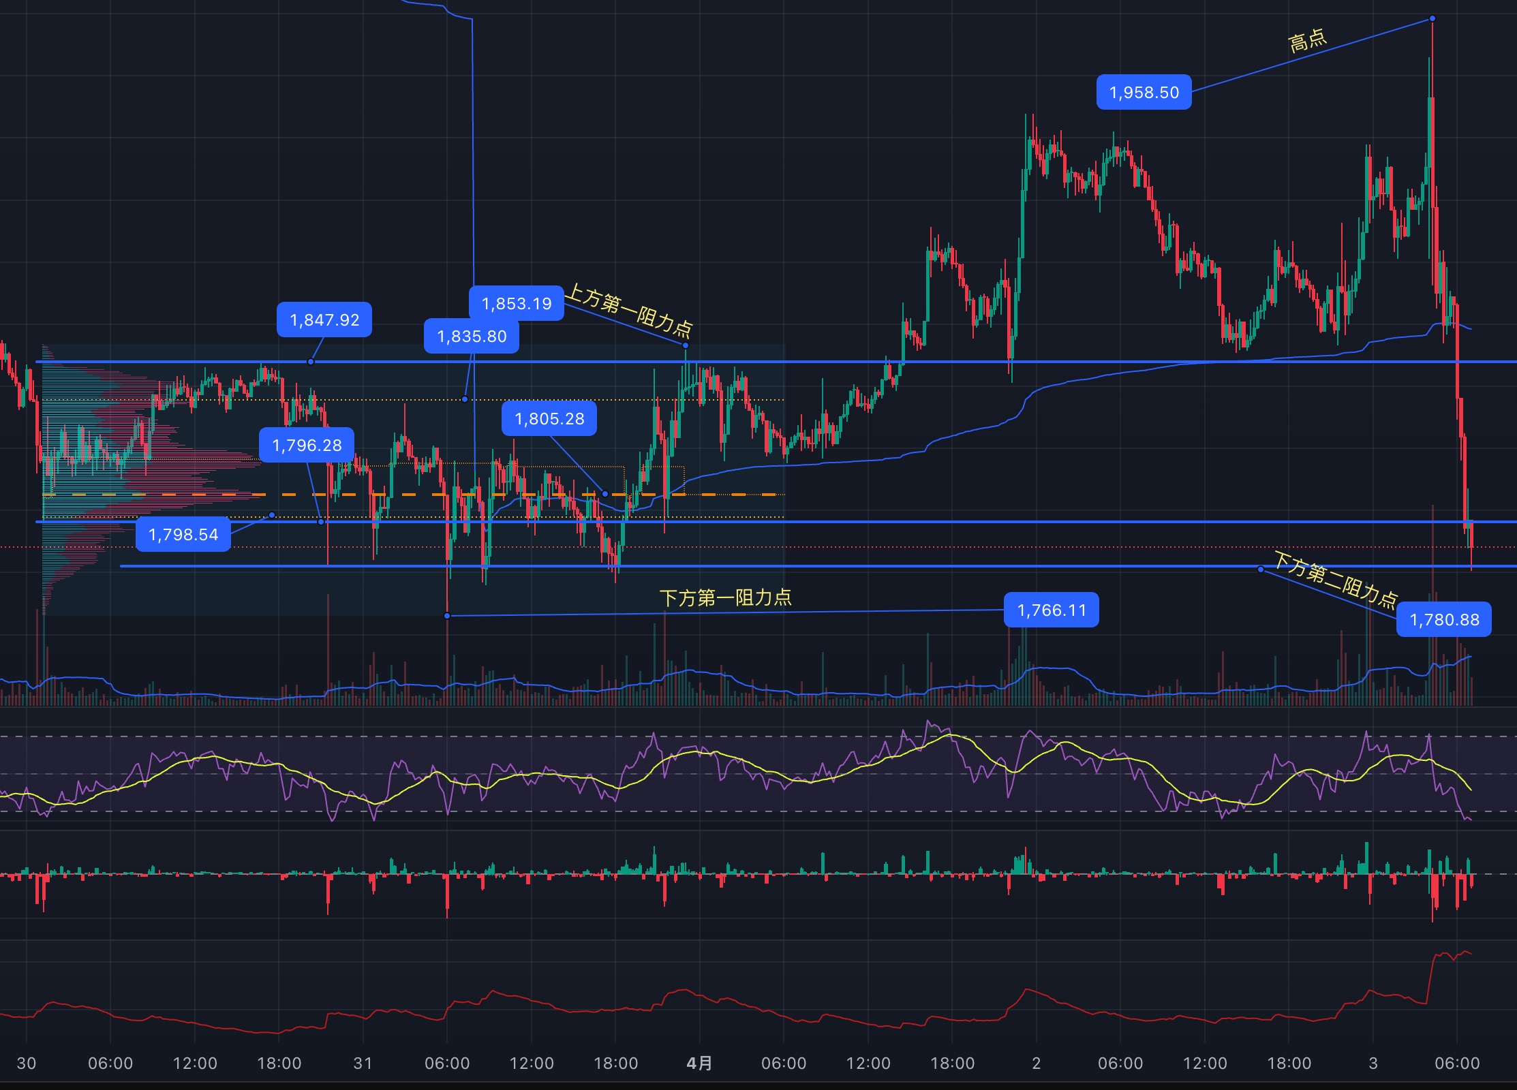Screen dimensions: 1517x1090
Task: Select the anchor dot at the chart's highest peak
Action: pyautogui.click(x=1432, y=18)
